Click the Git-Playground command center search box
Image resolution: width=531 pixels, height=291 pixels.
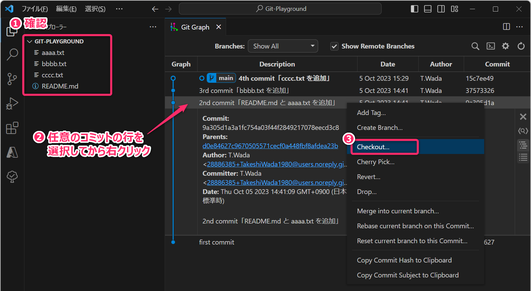[x=280, y=9]
